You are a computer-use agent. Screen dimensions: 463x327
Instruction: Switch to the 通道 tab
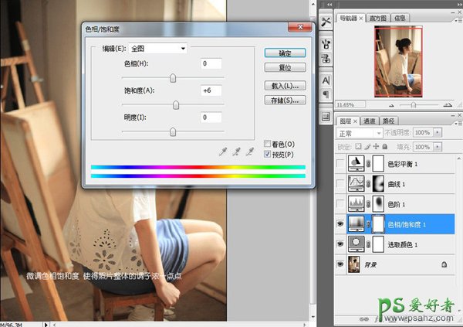pos(369,121)
